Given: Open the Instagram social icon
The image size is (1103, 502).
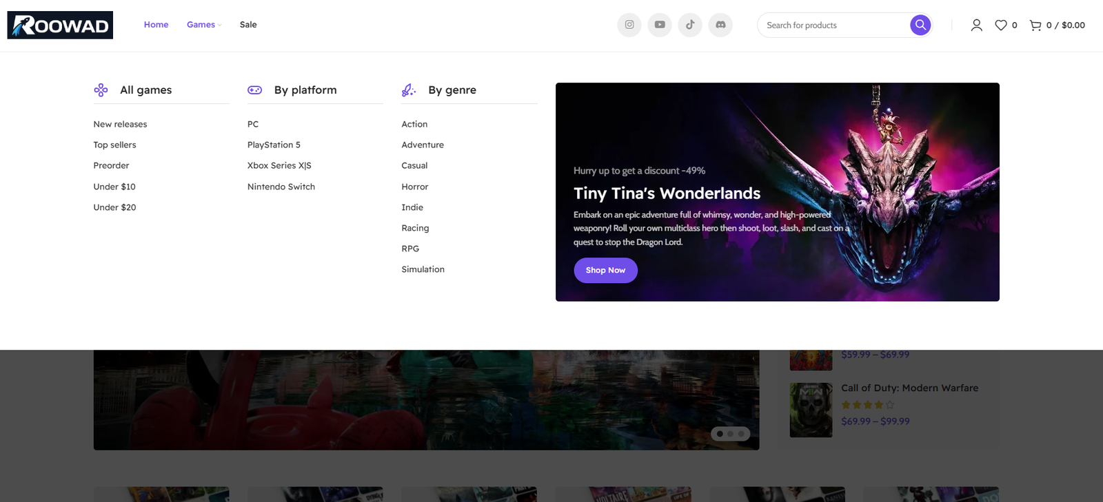Looking at the screenshot, I should pyautogui.click(x=629, y=25).
